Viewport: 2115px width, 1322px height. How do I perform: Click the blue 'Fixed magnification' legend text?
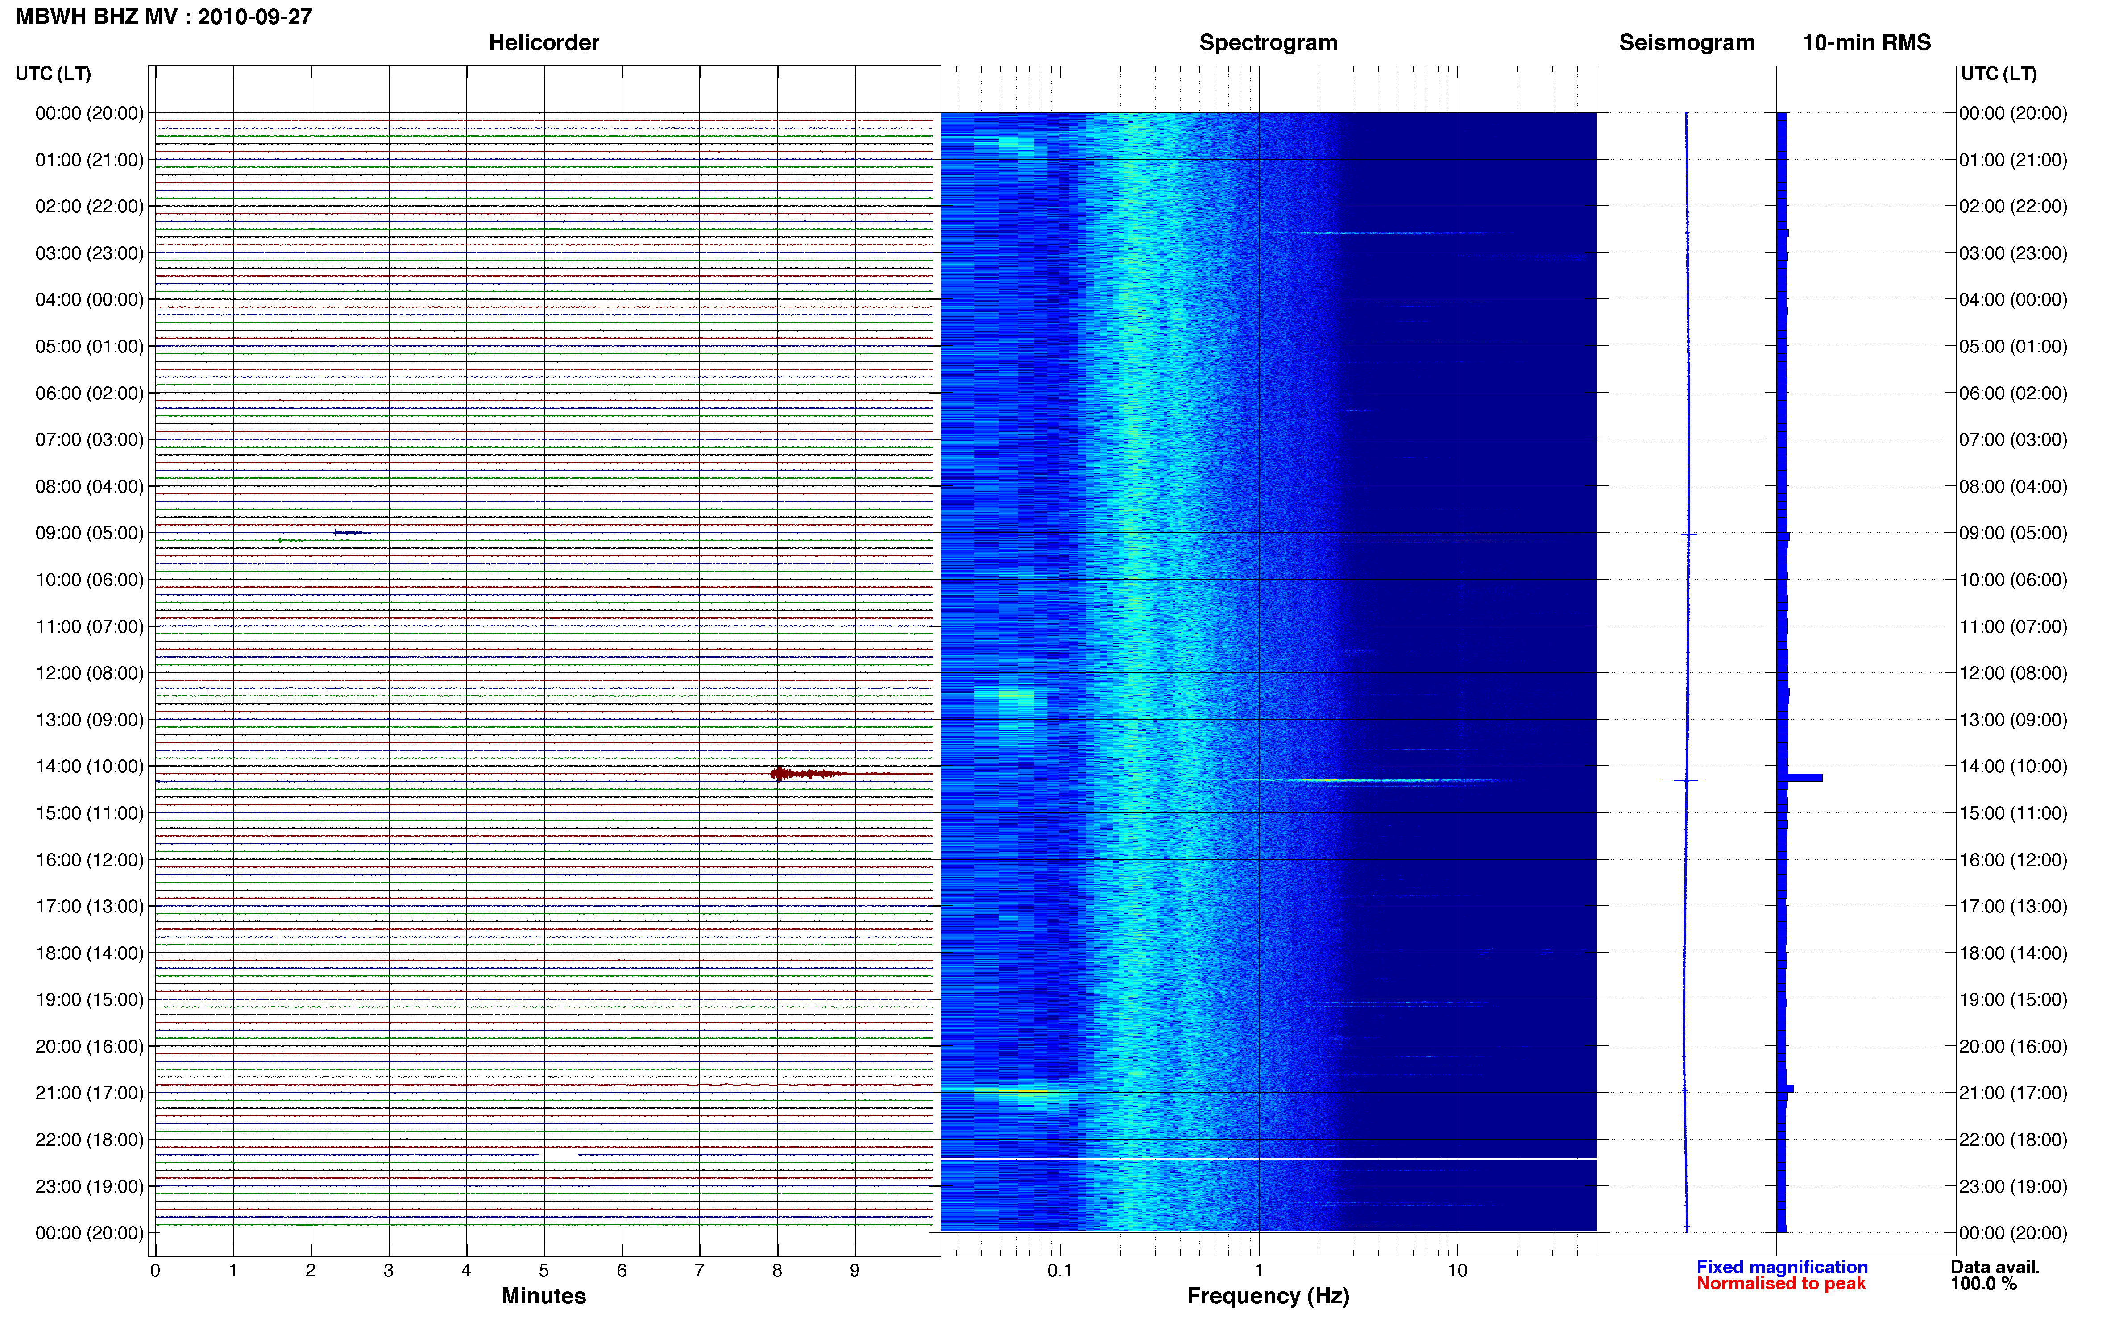click(1782, 1267)
